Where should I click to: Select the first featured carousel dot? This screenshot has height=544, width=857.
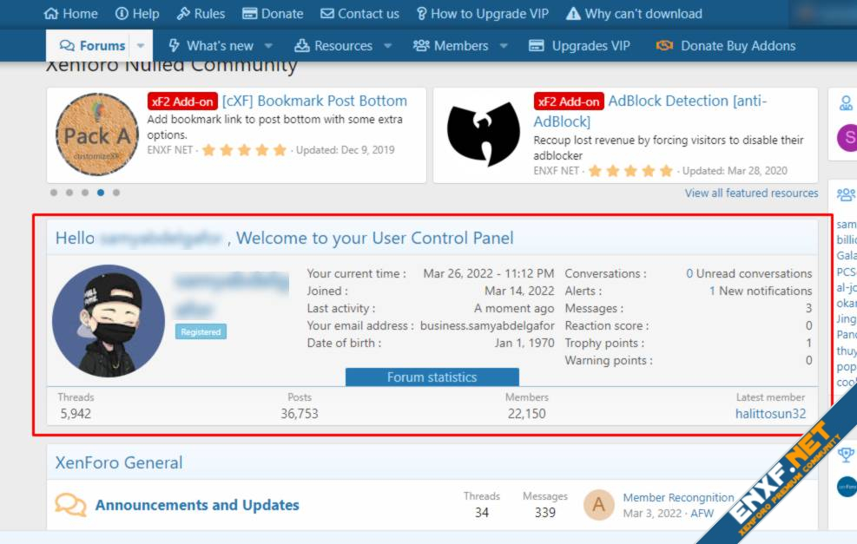coord(53,193)
